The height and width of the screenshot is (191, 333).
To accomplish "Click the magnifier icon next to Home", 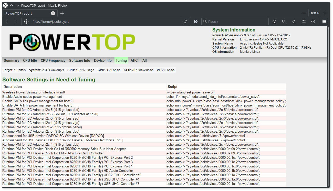I will click(284, 22).
